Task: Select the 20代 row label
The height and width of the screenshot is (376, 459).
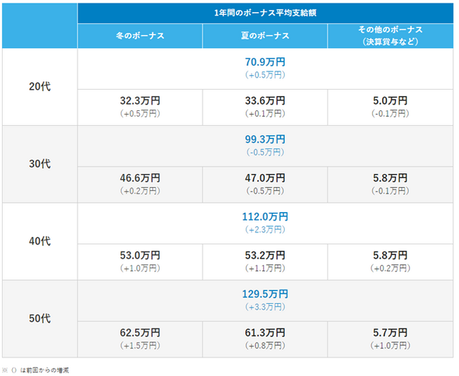Action: (40, 87)
